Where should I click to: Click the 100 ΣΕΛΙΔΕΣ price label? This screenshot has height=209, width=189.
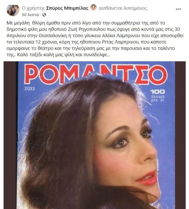coord(158,96)
